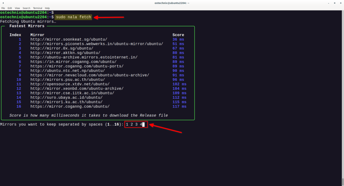Click the '80 ms' score value
This screenshot has width=344, height=186.
(x=178, y=53)
